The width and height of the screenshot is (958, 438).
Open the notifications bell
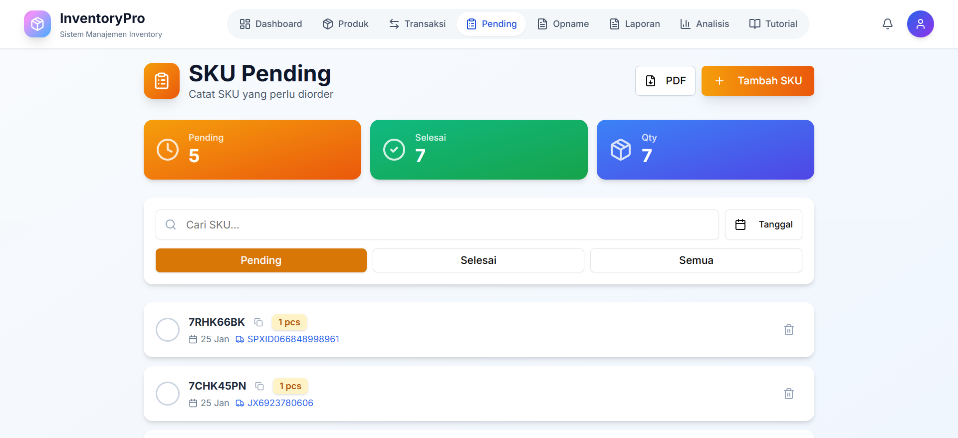click(887, 24)
